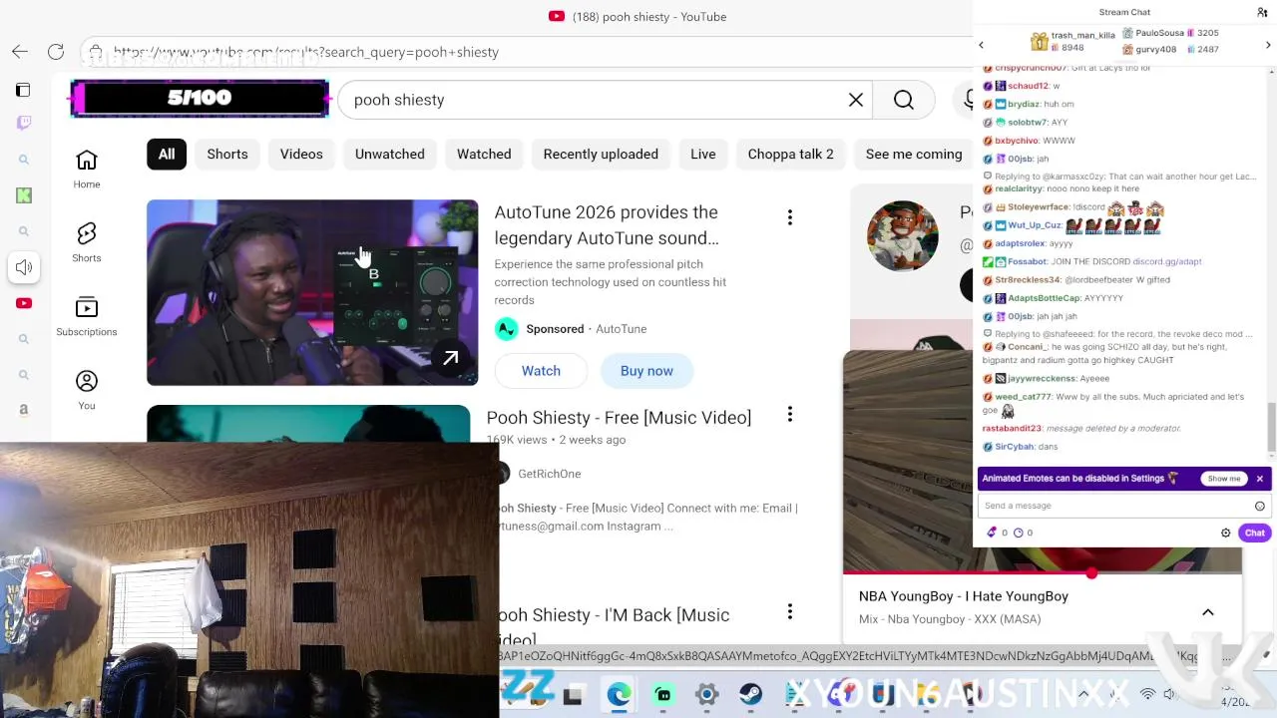This screenshot has width=1277, height=718.
Task: Select the See me coming chip
Action: coord(914,154)
